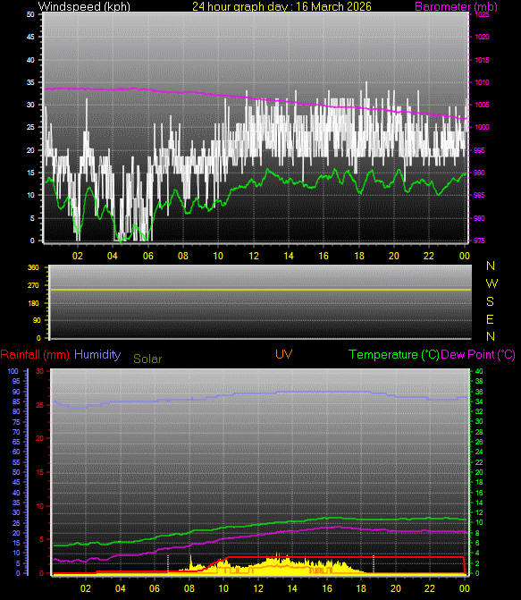Click the 28 mark on green temperature axis

click(x=479, y=432)
